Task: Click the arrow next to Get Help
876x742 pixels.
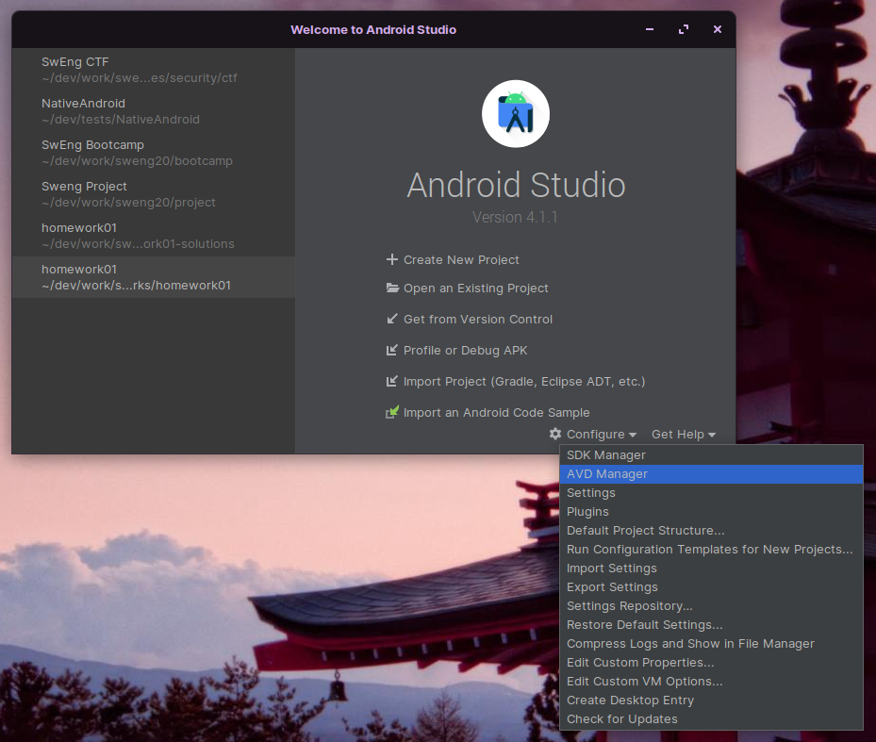Action: [712, 435]
